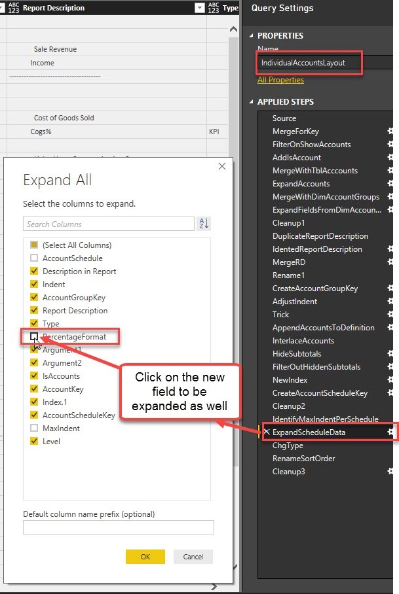Image resolution: width=399 pixels, height=594 pixels.
Task: Click the ABC123 data type icon of Report Description
Action: (13, 8)
